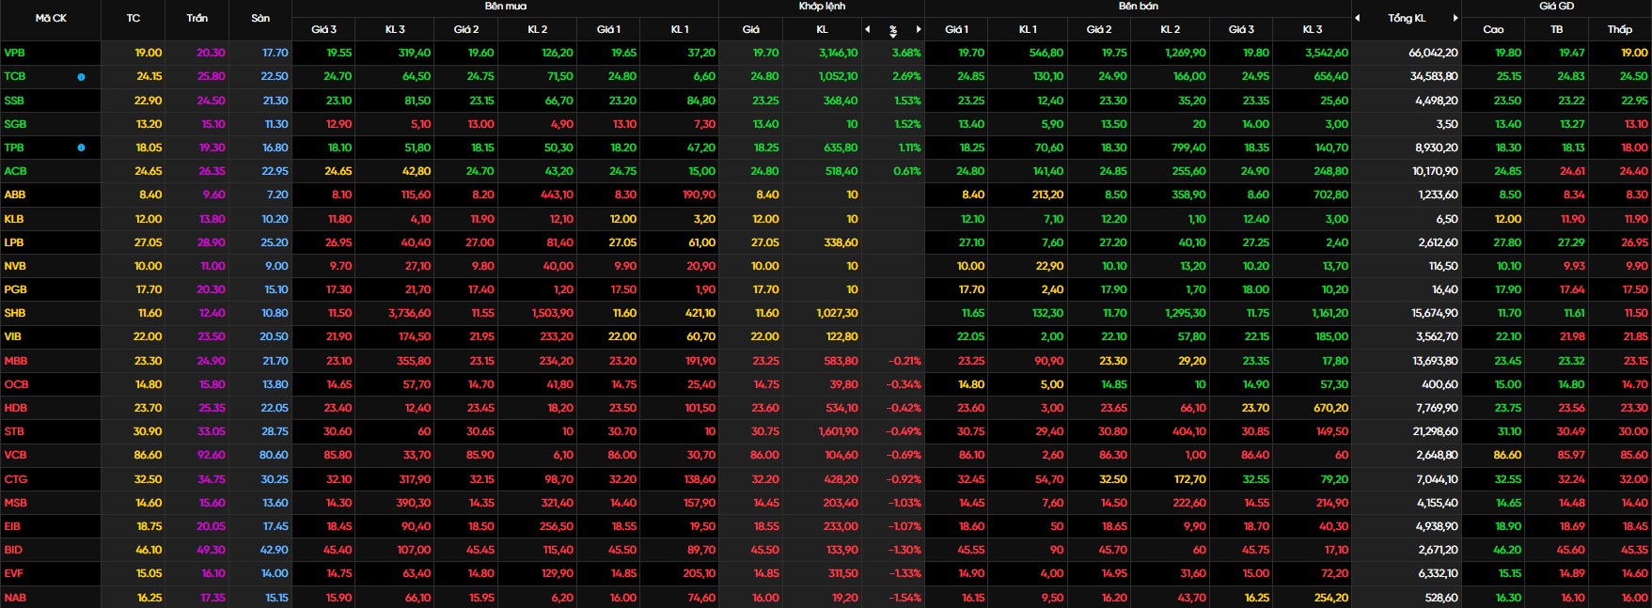Click BID floor price 42.90

(x=275, y=550)
